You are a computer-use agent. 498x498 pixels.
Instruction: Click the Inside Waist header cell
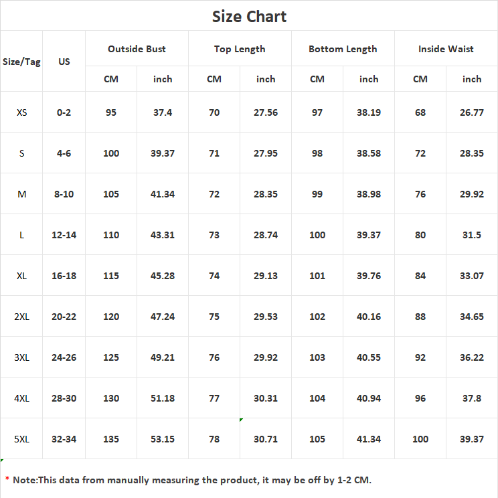(x=446, y=49)
